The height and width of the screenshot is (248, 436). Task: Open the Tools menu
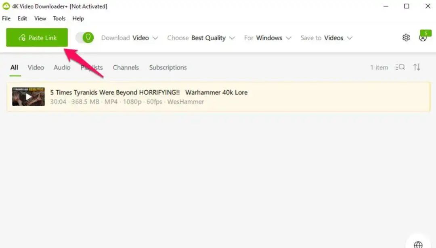pyautogui.click(x=59, y=18)
